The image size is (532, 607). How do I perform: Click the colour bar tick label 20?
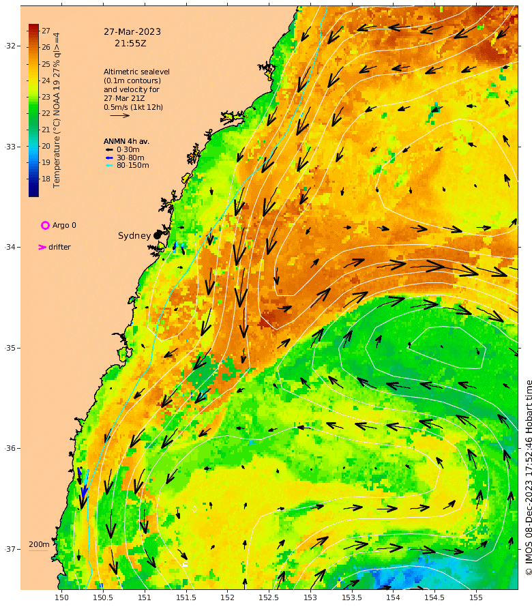pyautogui.click(x=46, y=146)
